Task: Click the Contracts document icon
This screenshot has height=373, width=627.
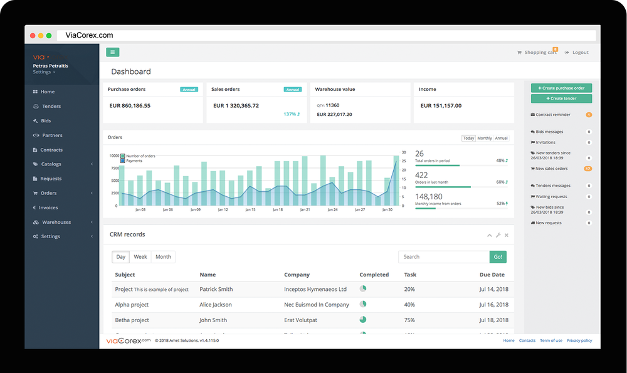Action: pyautogui.click(x=34, y=150)
